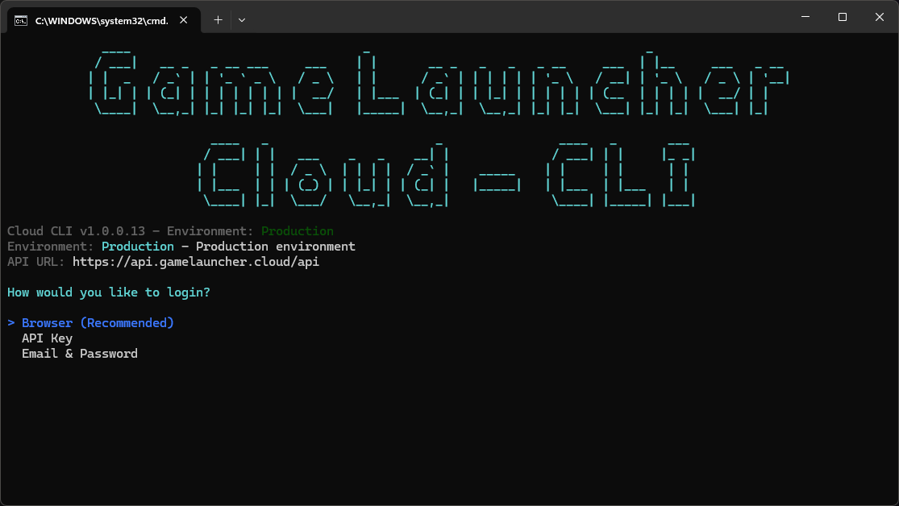The width and height of the screenshot is (899, 506).
Task: Choose the API Key login option
Action: [x=47, y=338]
